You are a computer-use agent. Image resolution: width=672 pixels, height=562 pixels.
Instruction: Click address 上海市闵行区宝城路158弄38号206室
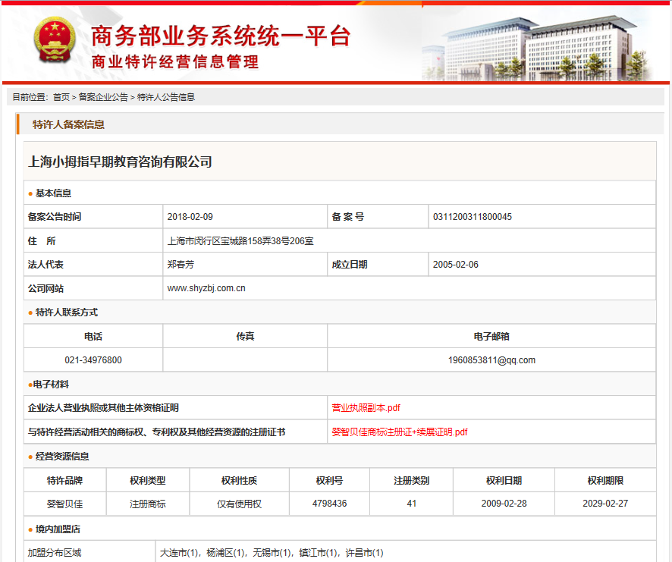pyautogui.click(x=240, y=241)
